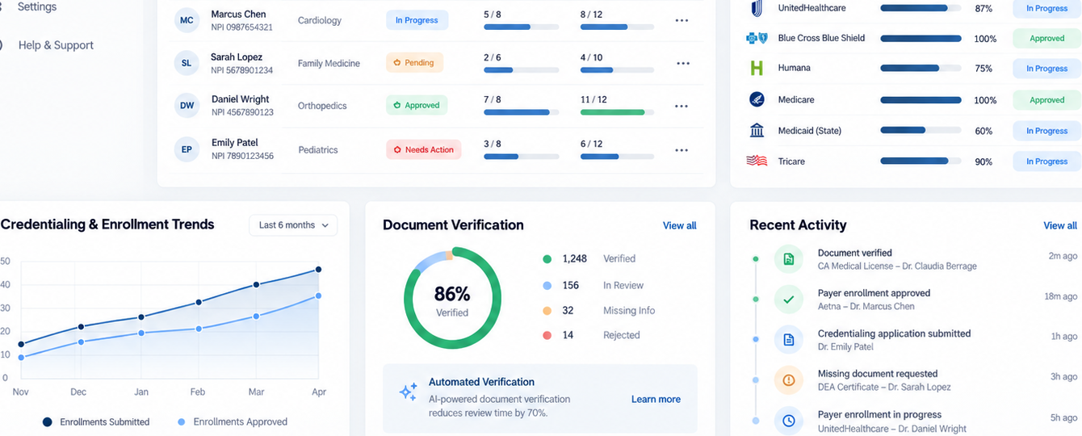Click Tricare's In Progress badge
Image resolution: width=1082 pixels, height=436 pixels.
1046,161
